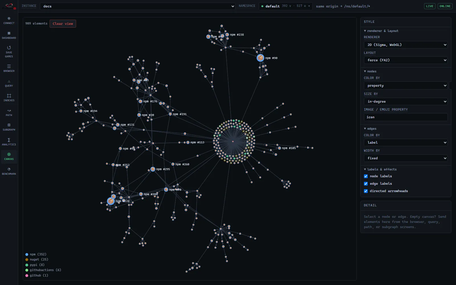The width and height of the screenshot is (456, 285).
Task: Open the nodes Color By property dropdown
Action: [x=406, y=85]
